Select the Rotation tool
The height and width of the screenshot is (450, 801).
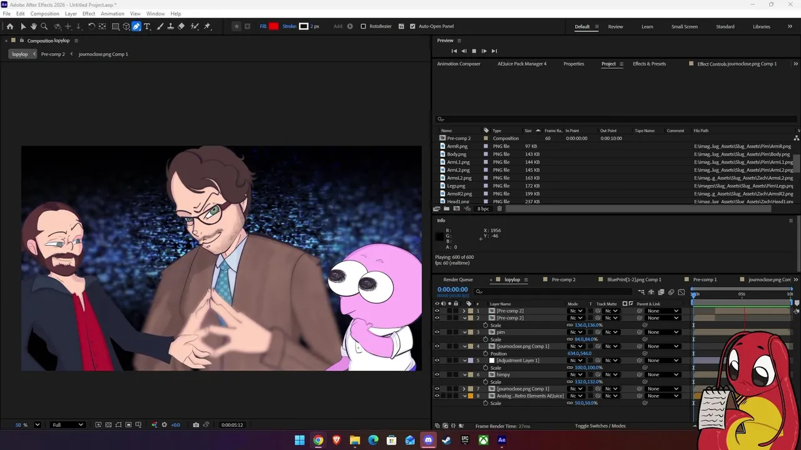click(x=91, y=26)
